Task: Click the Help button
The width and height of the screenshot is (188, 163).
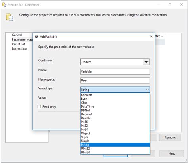Action: [172, 153]
